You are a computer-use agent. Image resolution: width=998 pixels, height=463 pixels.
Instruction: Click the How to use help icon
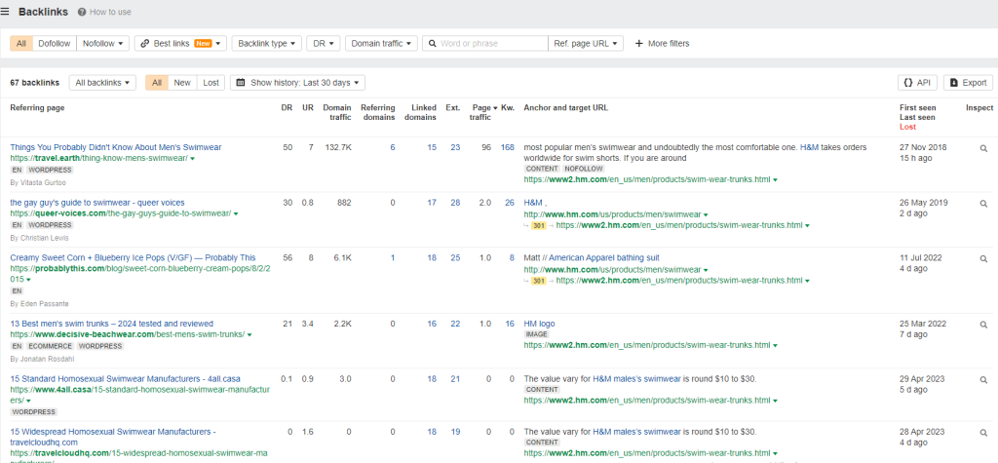(82, 13)
